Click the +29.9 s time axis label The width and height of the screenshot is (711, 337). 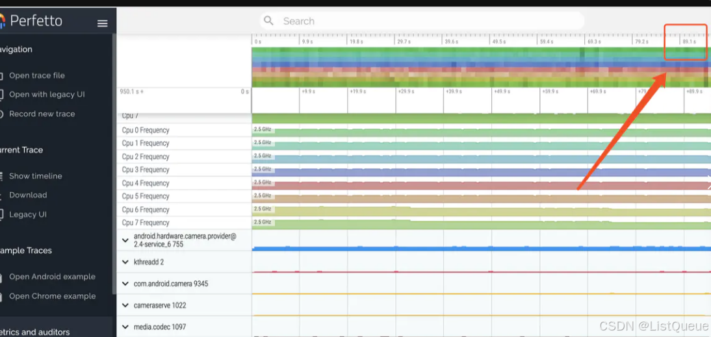[406, 92]
